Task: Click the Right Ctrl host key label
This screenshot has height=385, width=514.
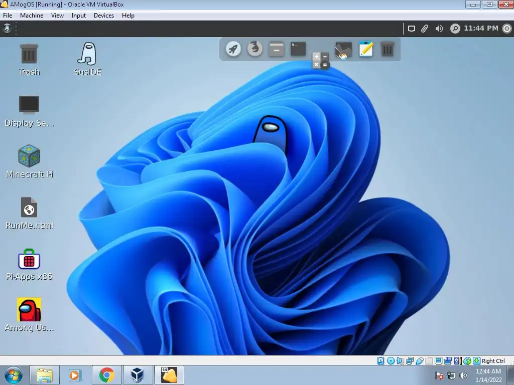Action: pyautogui.click(x=493, y=361)
